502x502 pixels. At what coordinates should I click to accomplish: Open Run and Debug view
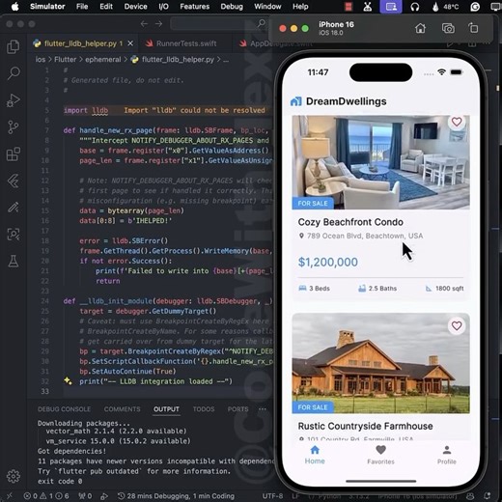tap(14, 100)
